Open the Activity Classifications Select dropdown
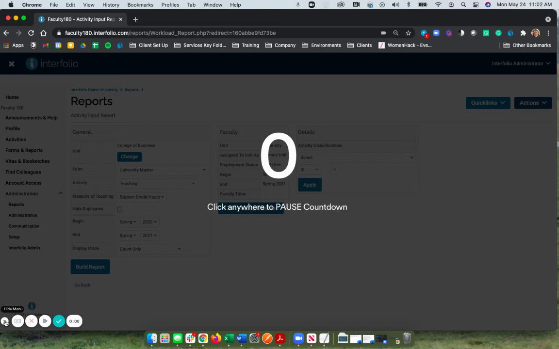The image size is (559, 349). [x=357, y=158]
